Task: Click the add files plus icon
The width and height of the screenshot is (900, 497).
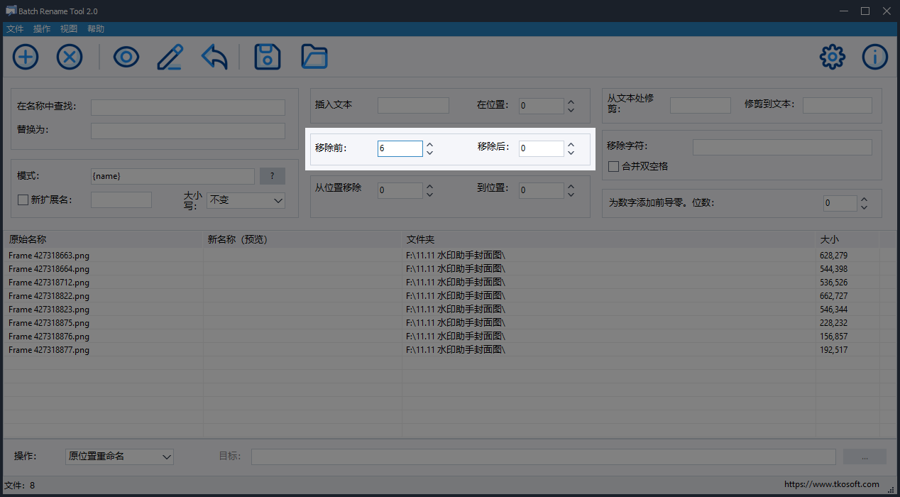Action: tap(26, 57)
